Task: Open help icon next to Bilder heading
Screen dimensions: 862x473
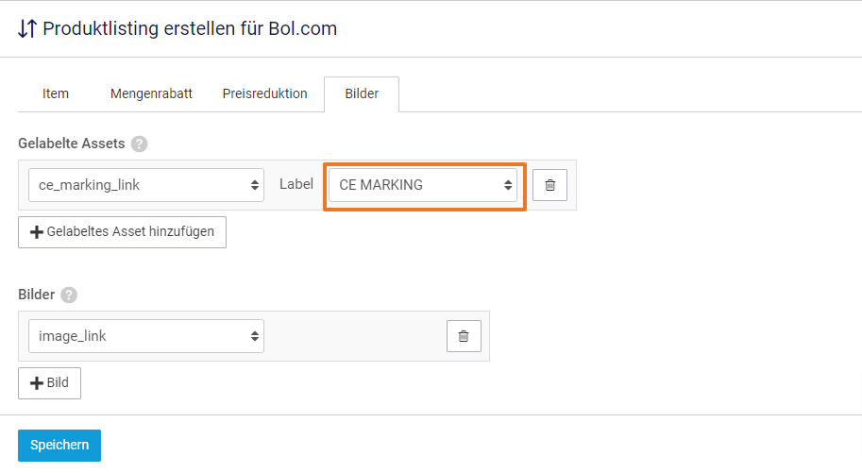Action: pos(69,296)
